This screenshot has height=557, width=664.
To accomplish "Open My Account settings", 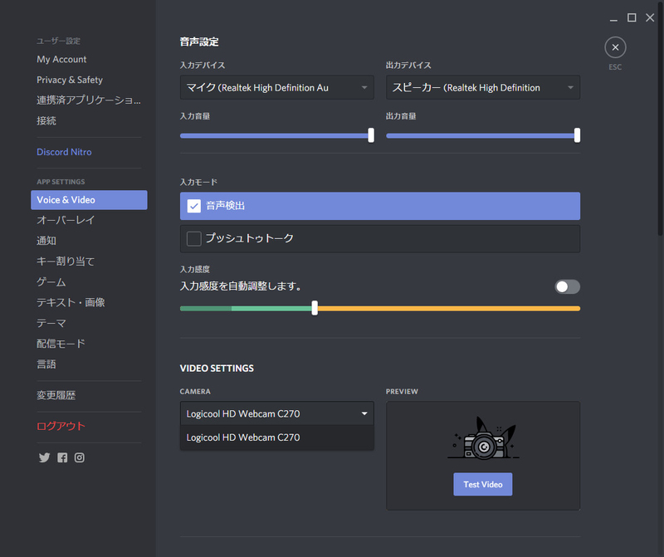I will 61,59.
